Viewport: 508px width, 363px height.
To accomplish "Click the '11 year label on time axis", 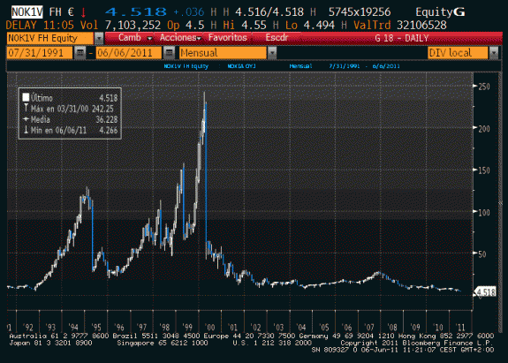I will tap(460, 327).
